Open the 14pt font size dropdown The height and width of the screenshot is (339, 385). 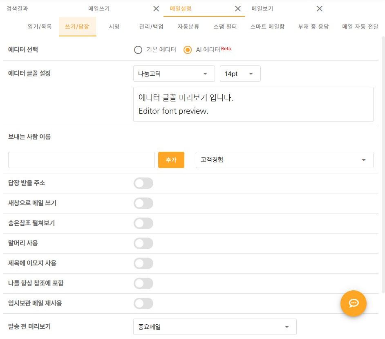click(240, 74)
